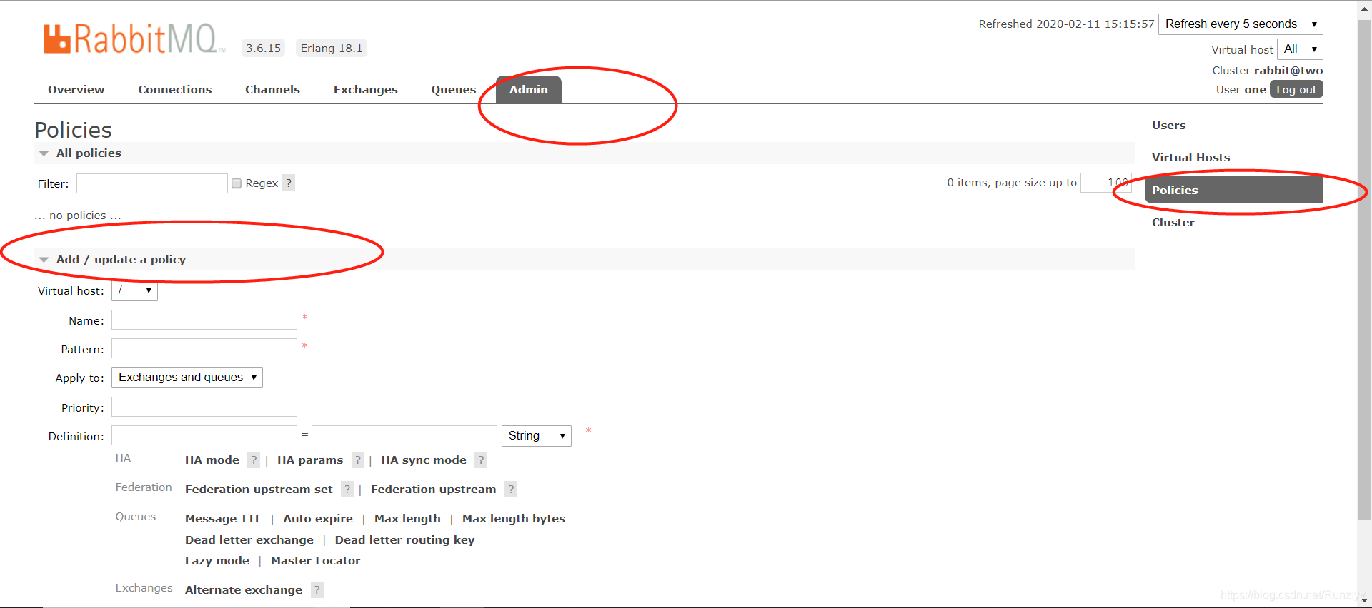Open the refresh interval dropdown

pyautogui.click(x=1241, y=24)
